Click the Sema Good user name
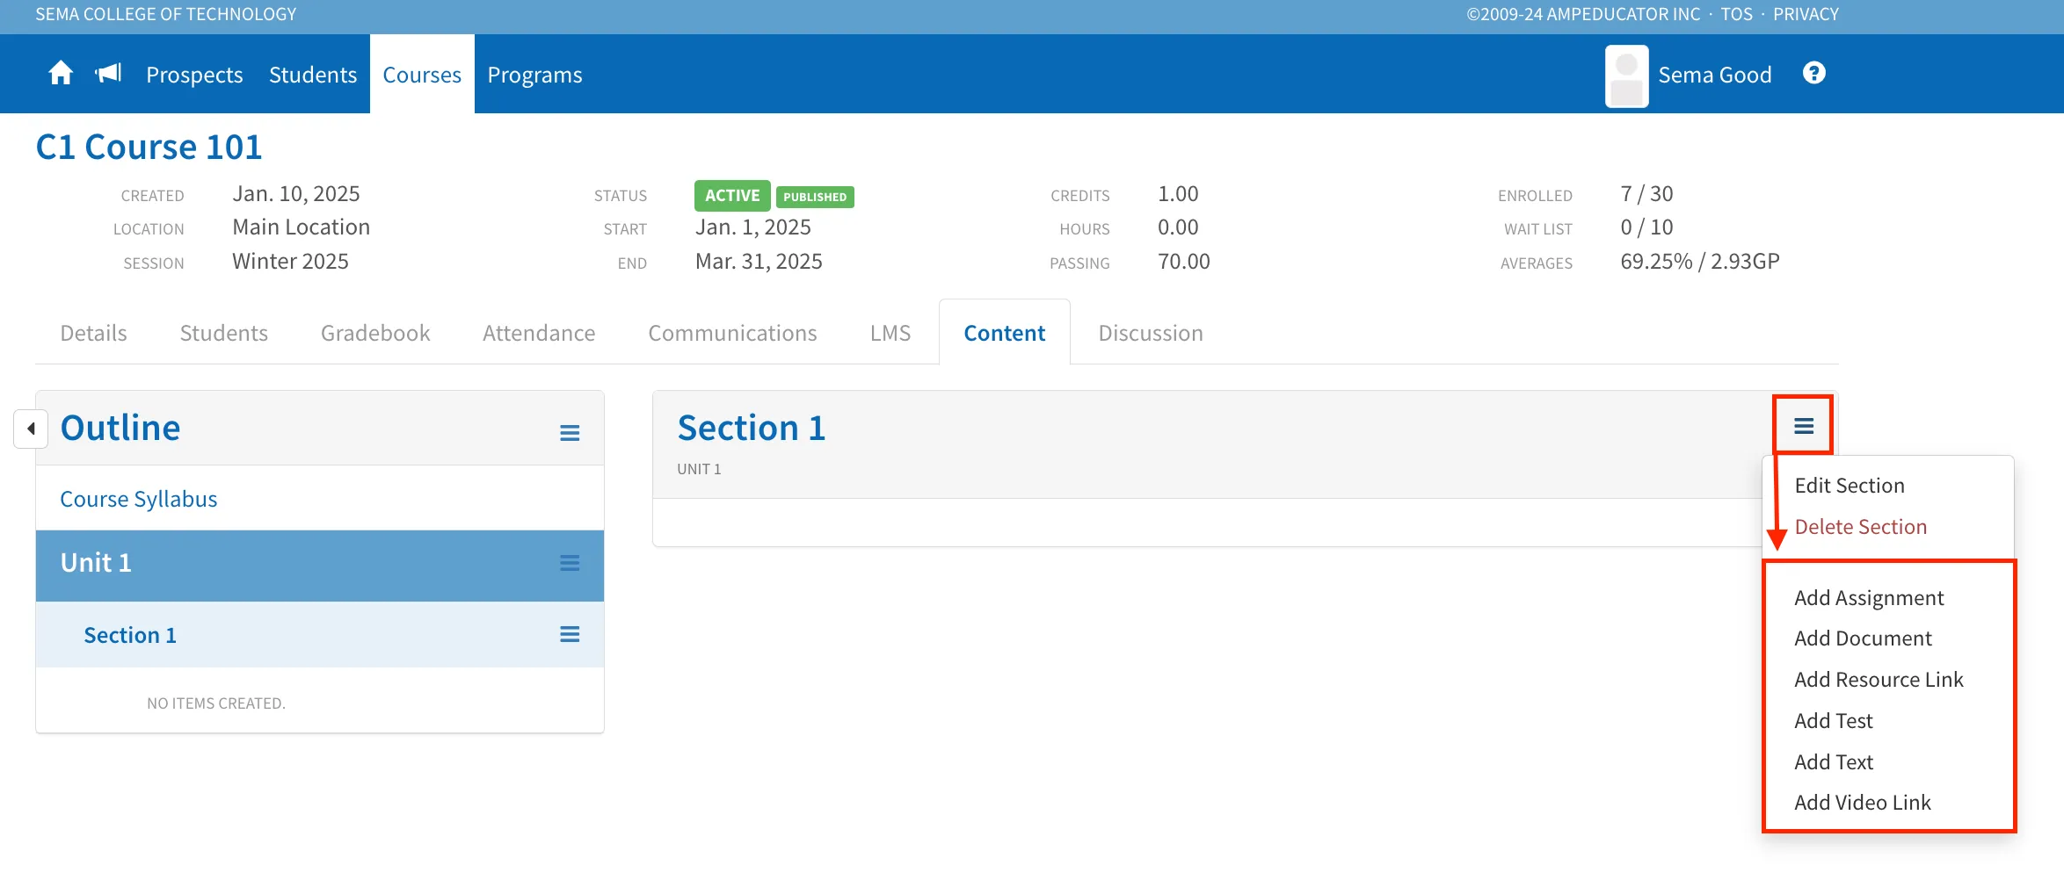 (x=1715, y=75)
